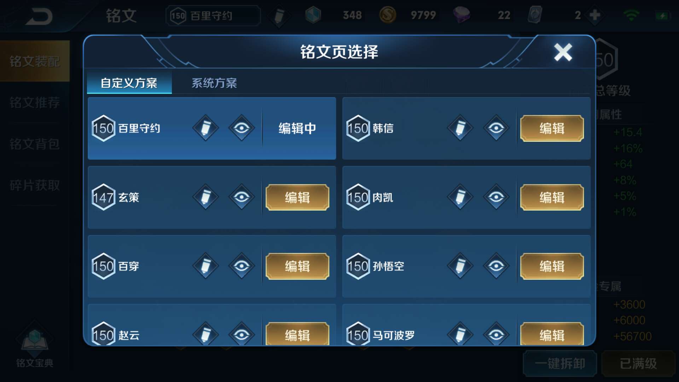Screen dimensions: 679x382
Task: Preview 百穿 page with the eye icon
Action: click(x=242, y=266)
